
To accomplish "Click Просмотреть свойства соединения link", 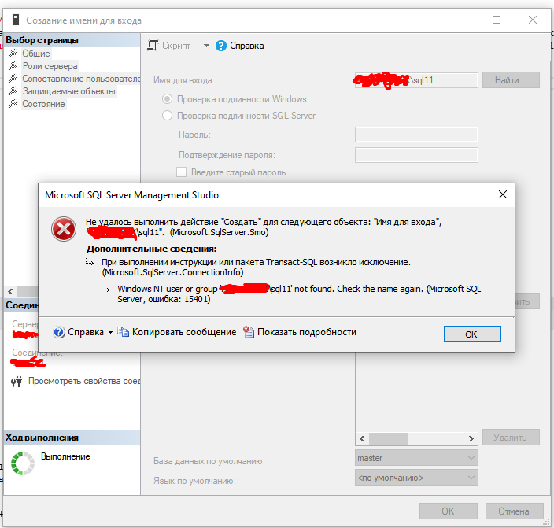I will coord(84,381).
